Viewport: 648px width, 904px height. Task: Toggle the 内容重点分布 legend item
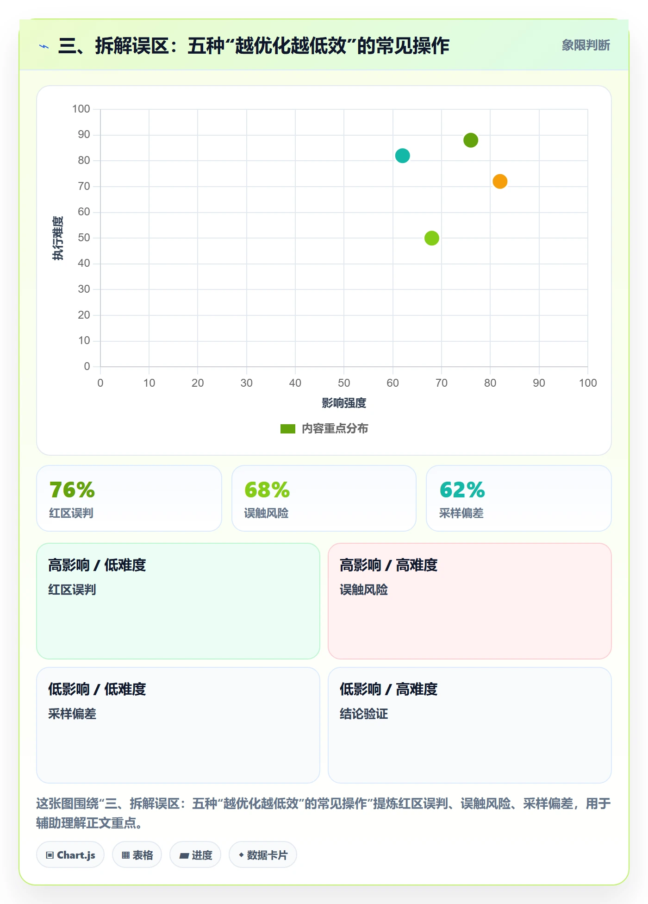pyautogui.click(x=324, y=429)
